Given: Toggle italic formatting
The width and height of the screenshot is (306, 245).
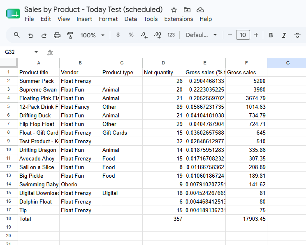Looking at the screenshot, I should click(284, 35).
